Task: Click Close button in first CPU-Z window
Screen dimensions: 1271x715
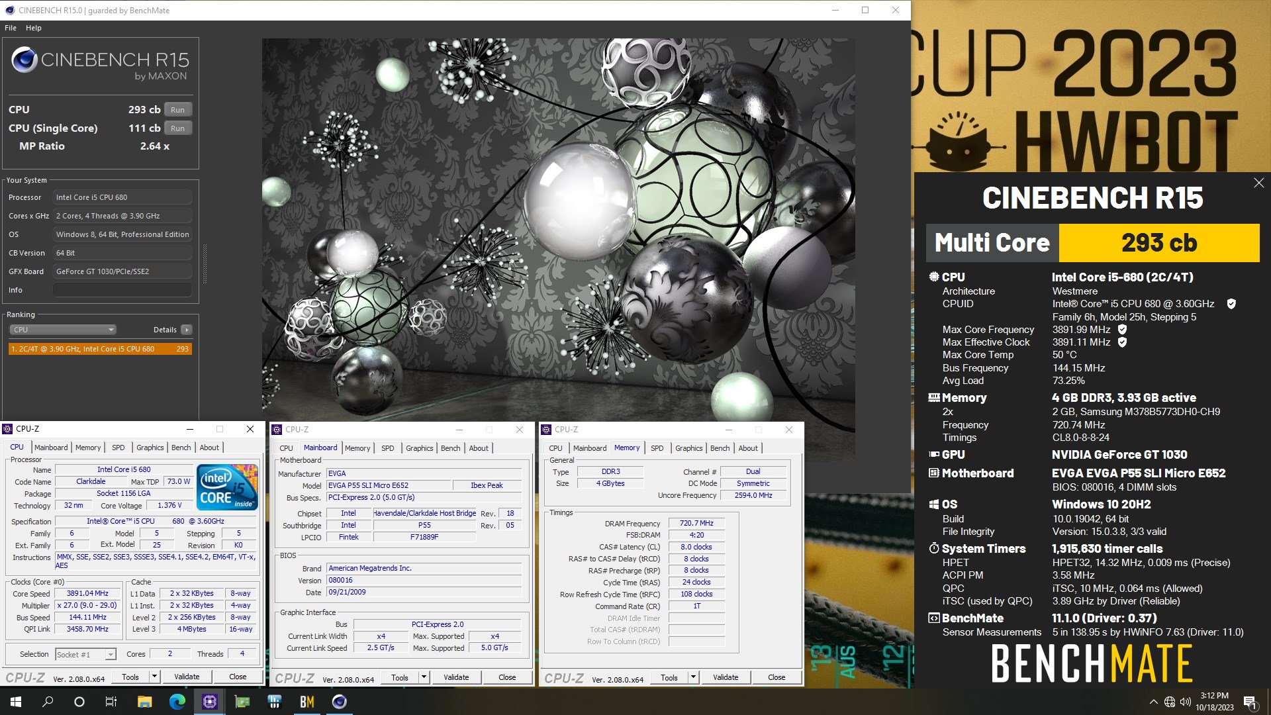Action: pyautogui.click(x=238, y=677)
